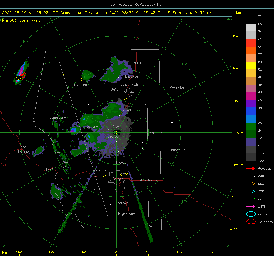Click the 'Blackfalds' map label
274x256 pixels.
point(129,84)
